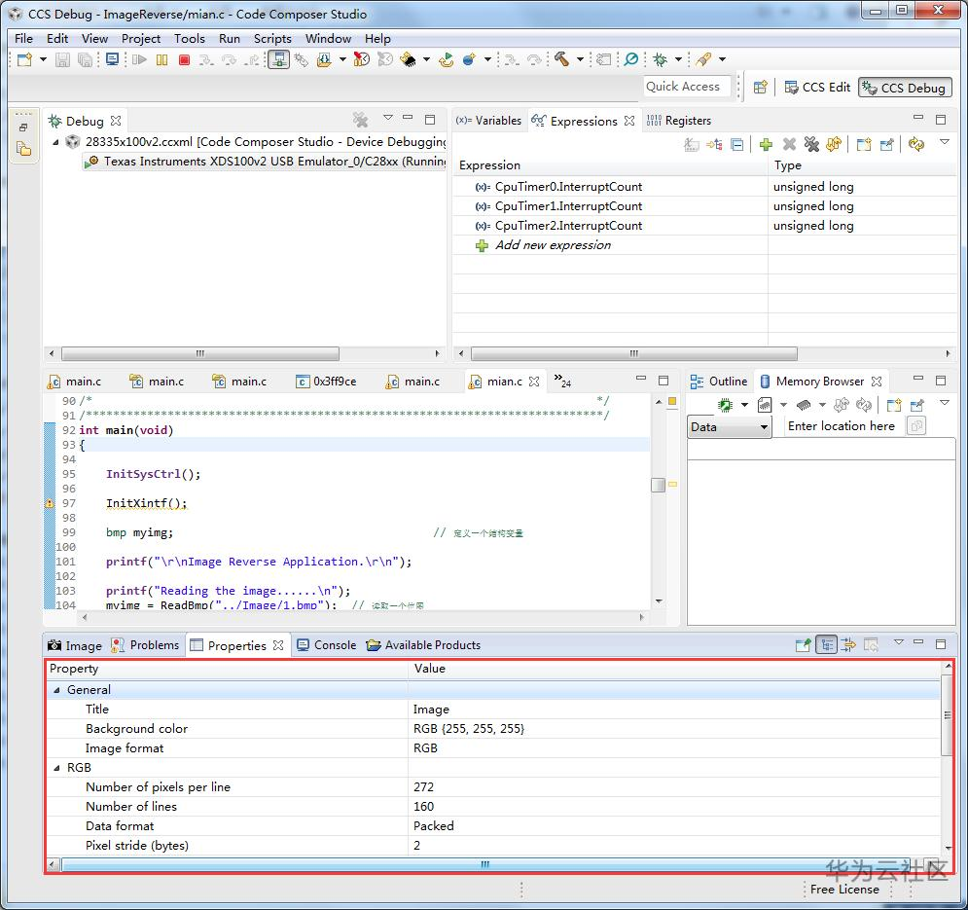Click the yellow Suspend button in toolbar

pos(161,59)
